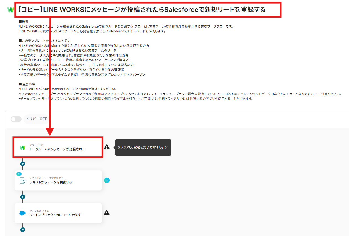
Task: Click the ■概要 heading
Action: point(24,22)
